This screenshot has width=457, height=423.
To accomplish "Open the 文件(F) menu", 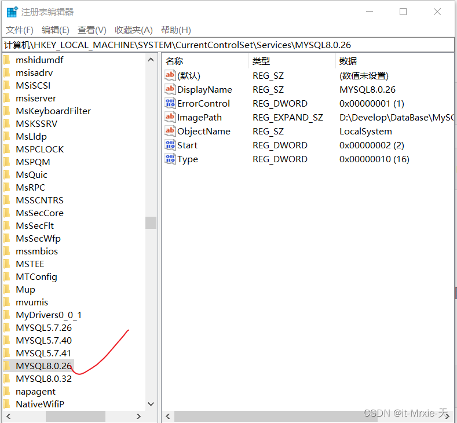I will pos(20,30).
